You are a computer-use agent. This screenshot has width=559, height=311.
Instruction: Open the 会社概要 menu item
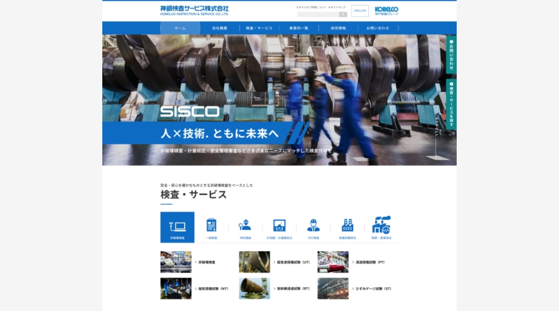pyautogui.click(x=220, y=28)
